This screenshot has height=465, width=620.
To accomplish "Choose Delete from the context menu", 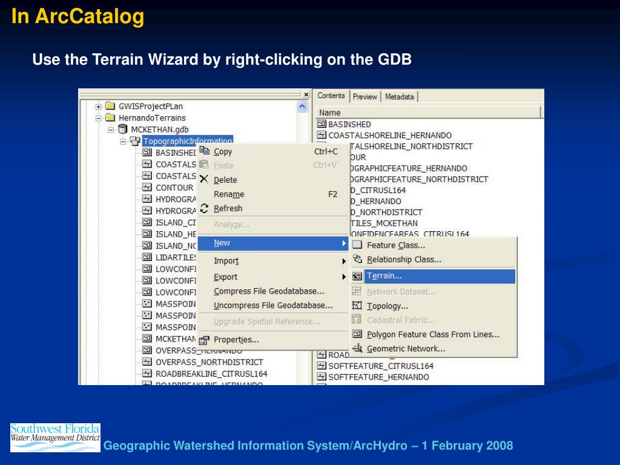I will (273, 180).
